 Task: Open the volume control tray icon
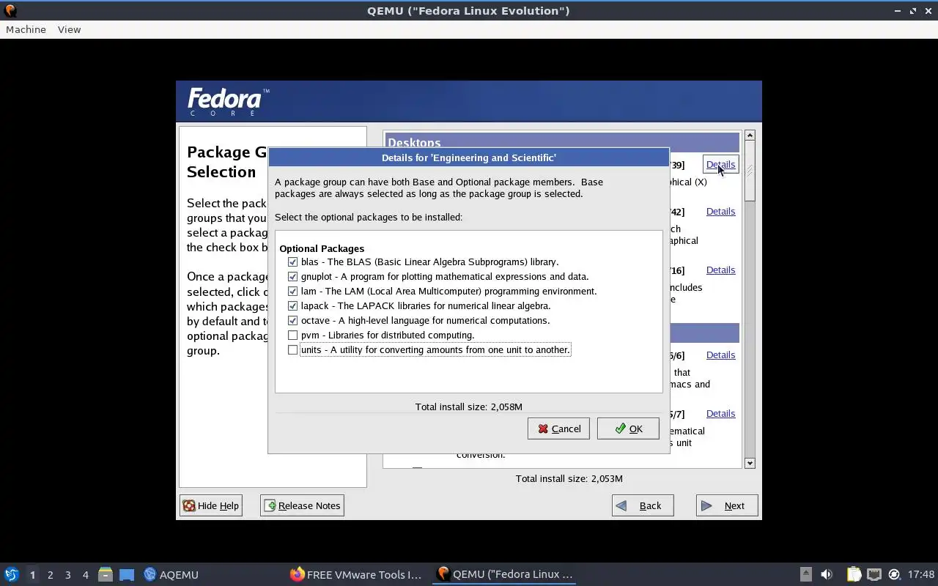coord(827,574)
